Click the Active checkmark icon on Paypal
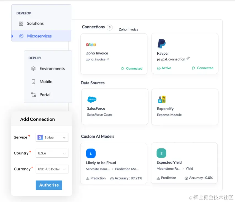Screen dimensions: 235x202 159,68
